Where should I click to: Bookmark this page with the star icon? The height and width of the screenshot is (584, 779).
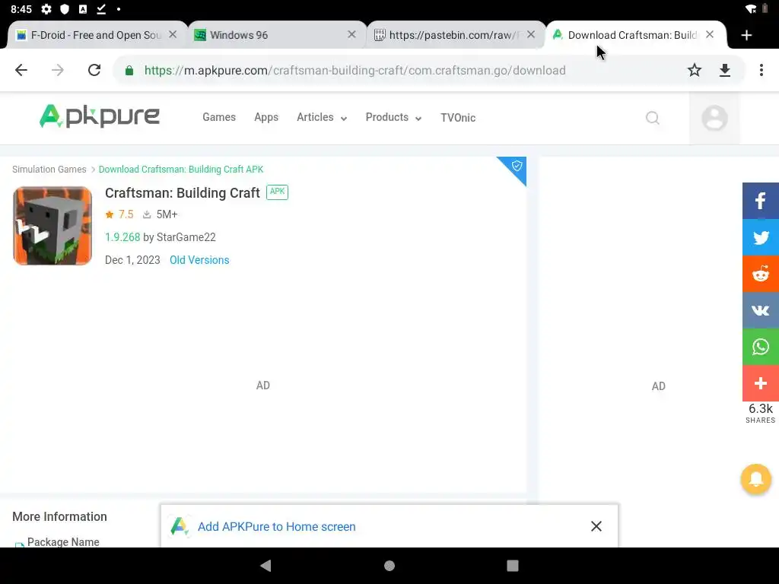pyautogui.click(x=694, y=70)
